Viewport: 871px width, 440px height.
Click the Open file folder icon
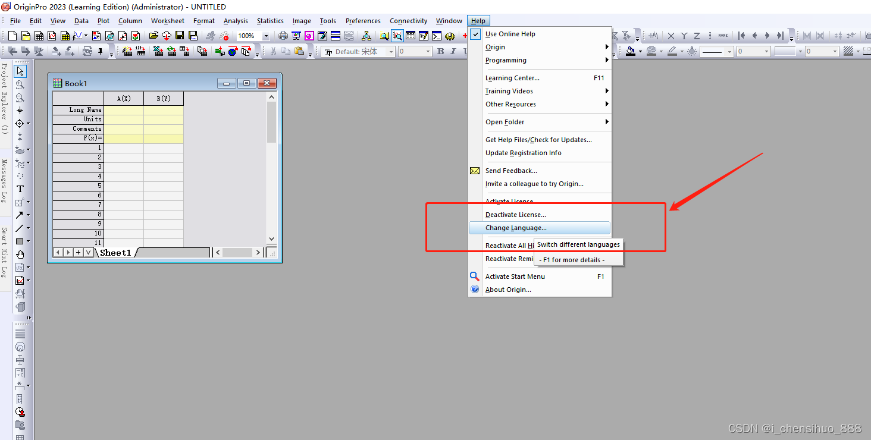pyautogui.click(x=153, y=36)
